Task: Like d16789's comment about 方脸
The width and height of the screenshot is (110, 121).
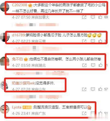Action: 100,41
